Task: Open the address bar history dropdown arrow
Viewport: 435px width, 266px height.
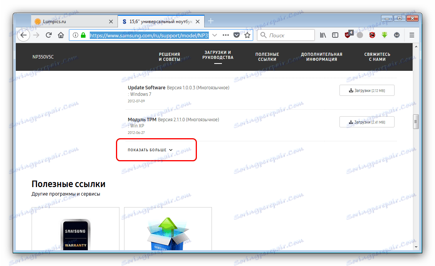Action: tap(215, 35)
